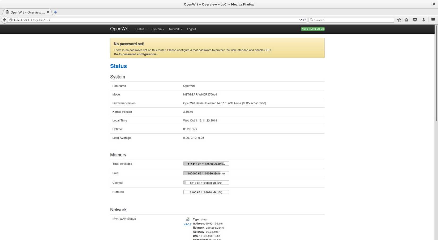
Task: Open the Network dropdown menu
Action: pyautogui.click(x=175, y=29)
